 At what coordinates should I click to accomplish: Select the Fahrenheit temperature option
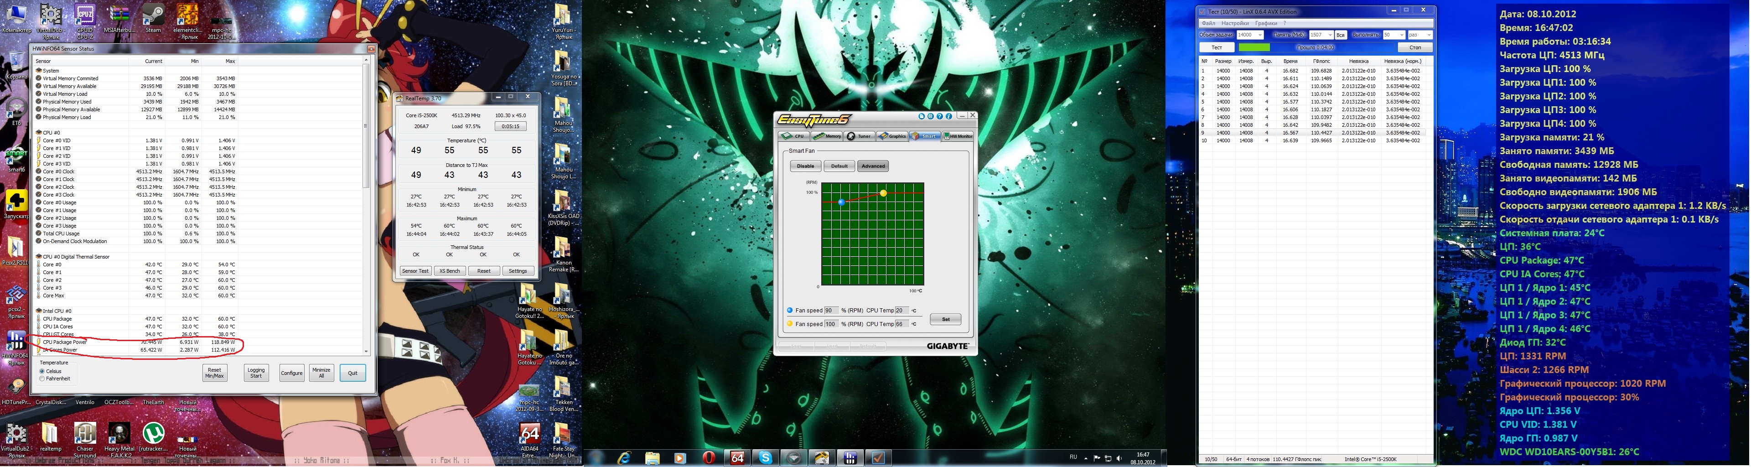(42, 379)
